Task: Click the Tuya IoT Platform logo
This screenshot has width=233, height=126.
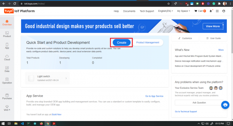Action: coord(19,11)
